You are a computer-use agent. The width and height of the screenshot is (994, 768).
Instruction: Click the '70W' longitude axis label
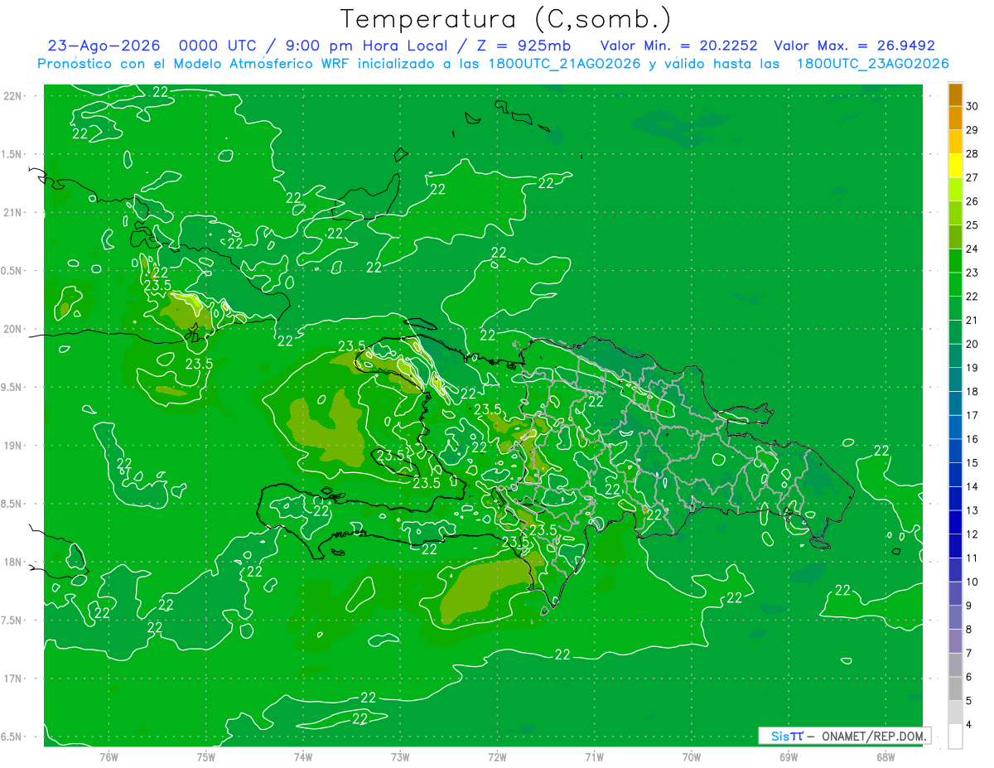(692, 756)
